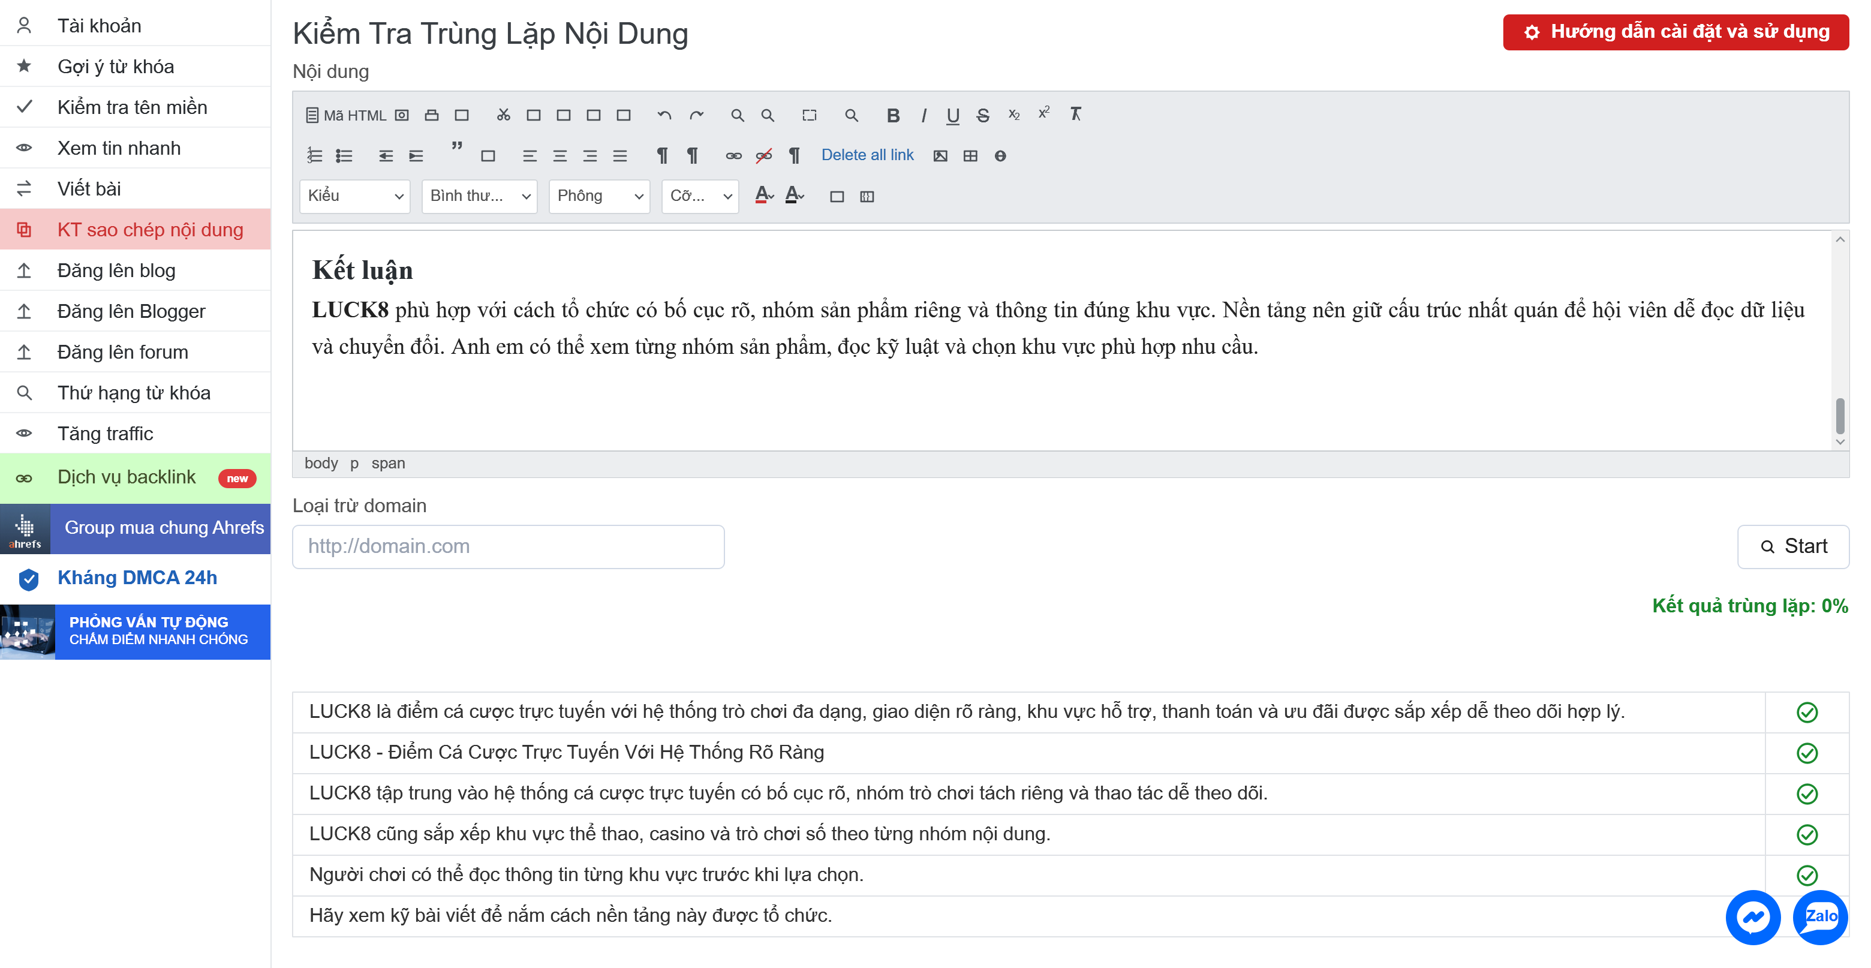The image size is (1871, 968).
Task: Open the background color picker
Action: pyautogui.click(x=795, y=196)
